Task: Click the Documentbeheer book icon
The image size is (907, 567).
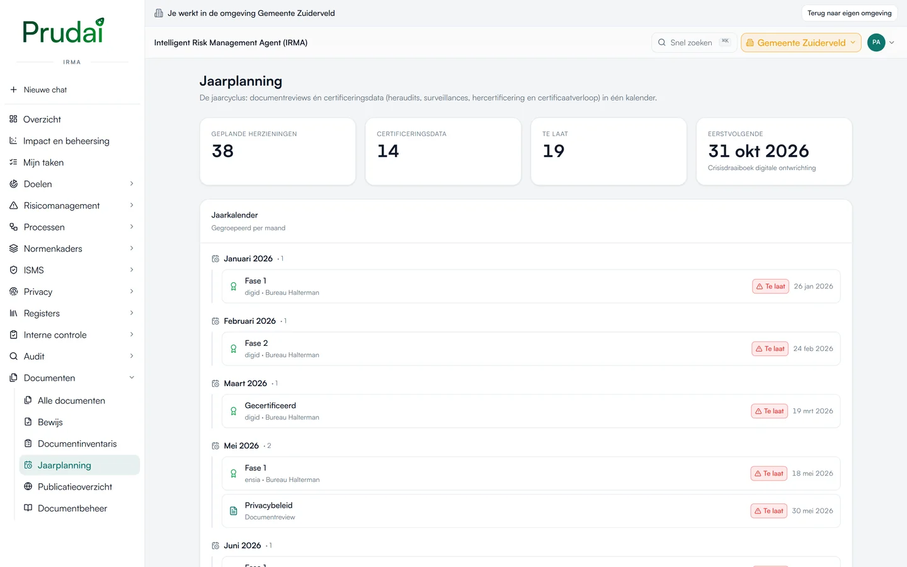Action: pyautogui.click(x=28, y=508)
